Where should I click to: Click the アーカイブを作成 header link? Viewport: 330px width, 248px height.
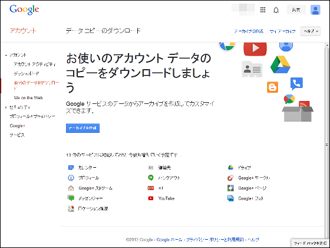coord(249,31)
